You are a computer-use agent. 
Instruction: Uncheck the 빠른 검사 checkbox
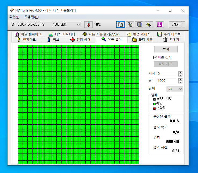pos(155,57)
